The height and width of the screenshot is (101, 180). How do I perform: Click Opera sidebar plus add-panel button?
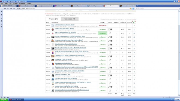pyautogui.click(x=1, y=27)
